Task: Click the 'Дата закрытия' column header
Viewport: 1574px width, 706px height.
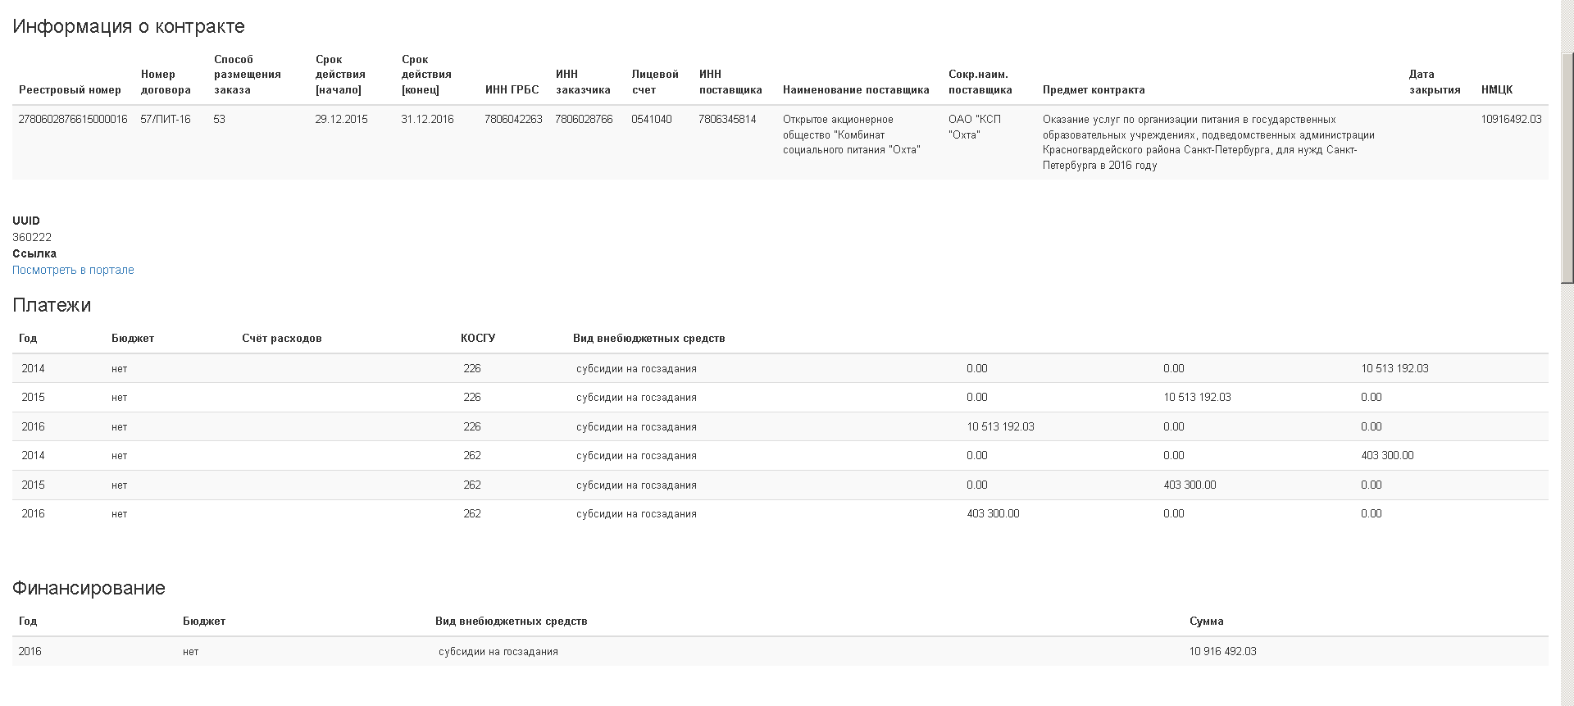Action: 1435,82
